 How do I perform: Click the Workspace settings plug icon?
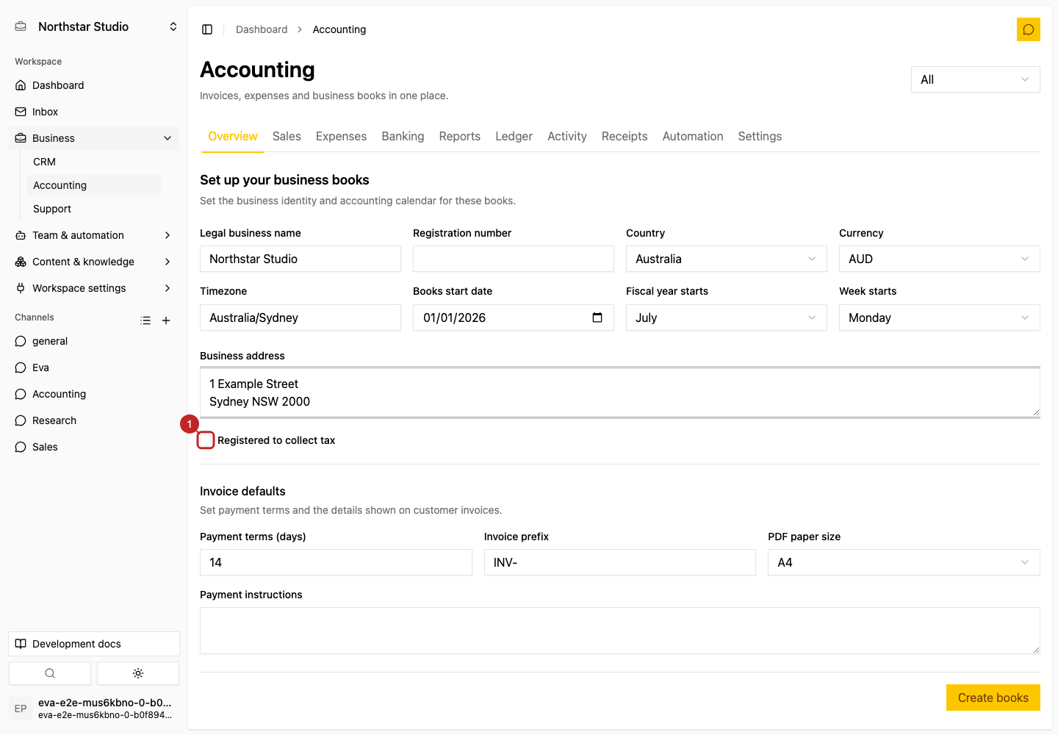[21, 288]
